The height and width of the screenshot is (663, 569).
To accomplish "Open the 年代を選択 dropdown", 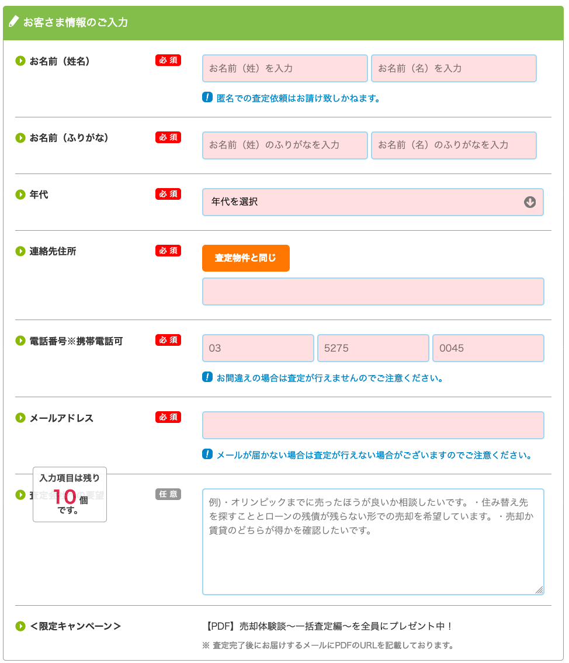I will pos(373,202).
